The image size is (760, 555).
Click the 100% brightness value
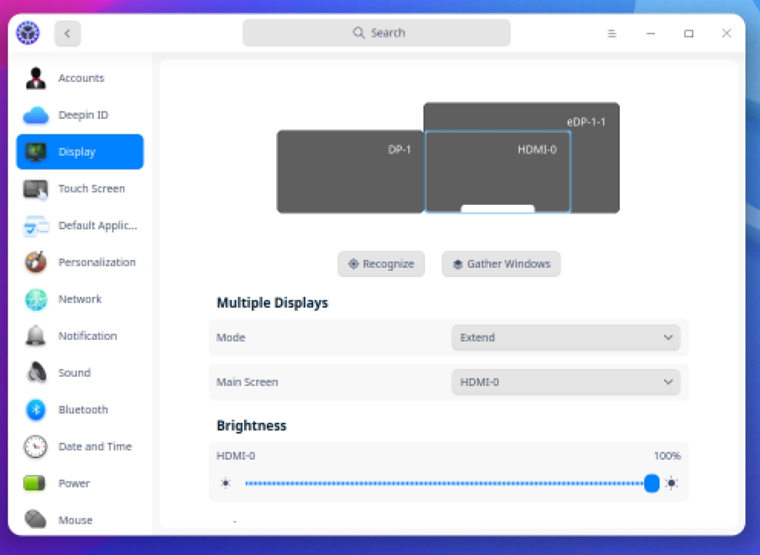pyautogui.click(x=667, y=456)
